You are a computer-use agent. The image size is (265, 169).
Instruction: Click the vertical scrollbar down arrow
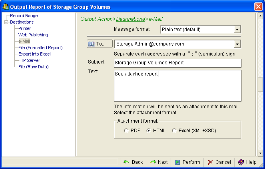(x=260, y=153)
